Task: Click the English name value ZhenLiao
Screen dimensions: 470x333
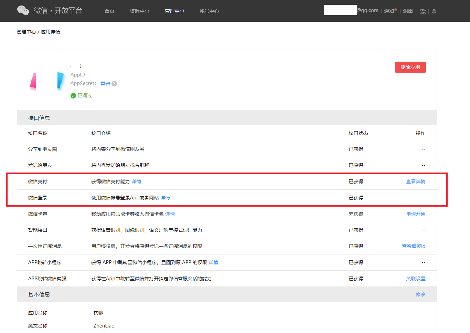Action: [104, 326]
